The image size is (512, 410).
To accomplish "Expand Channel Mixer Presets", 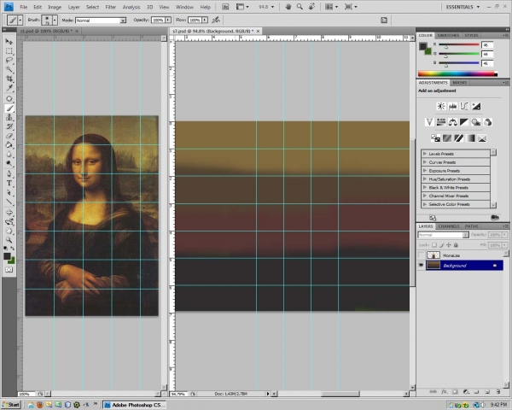I will click(x=425, y=196).
